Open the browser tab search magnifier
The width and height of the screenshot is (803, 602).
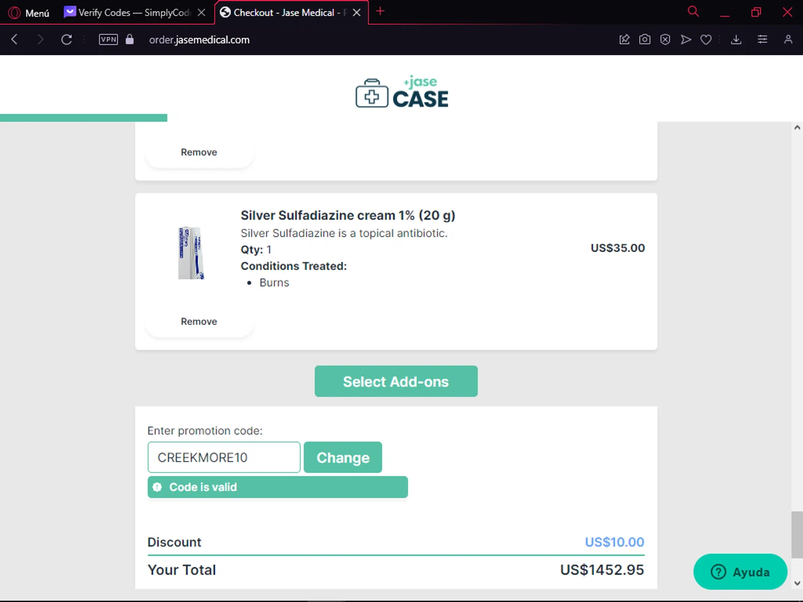(693, 11)
